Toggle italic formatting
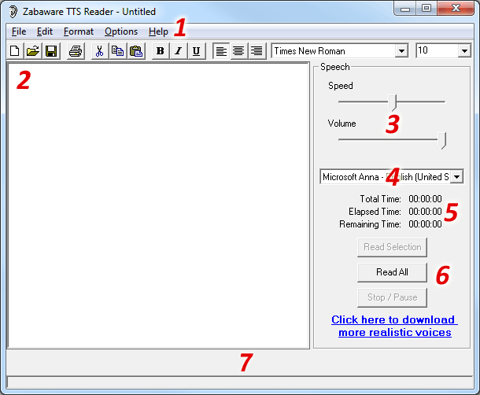The height and width of the screenshot is (395, 480). pos(178,51)
